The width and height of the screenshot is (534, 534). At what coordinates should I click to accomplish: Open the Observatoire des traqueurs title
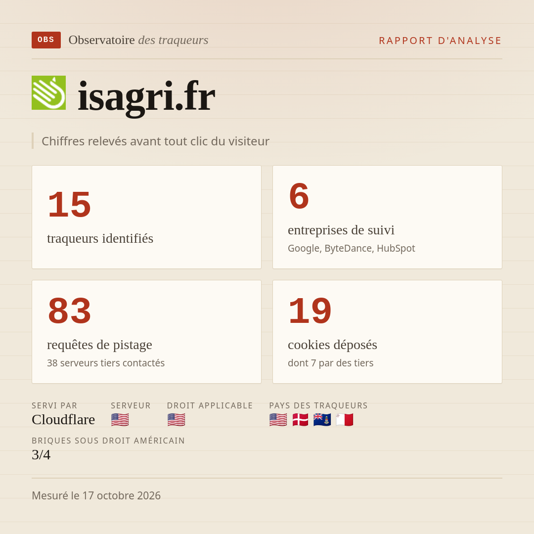[138, 40]
